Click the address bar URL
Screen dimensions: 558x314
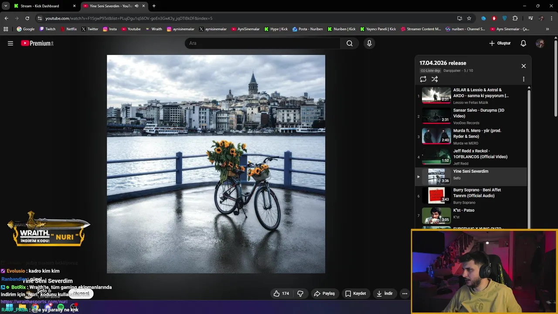point(129,18)
